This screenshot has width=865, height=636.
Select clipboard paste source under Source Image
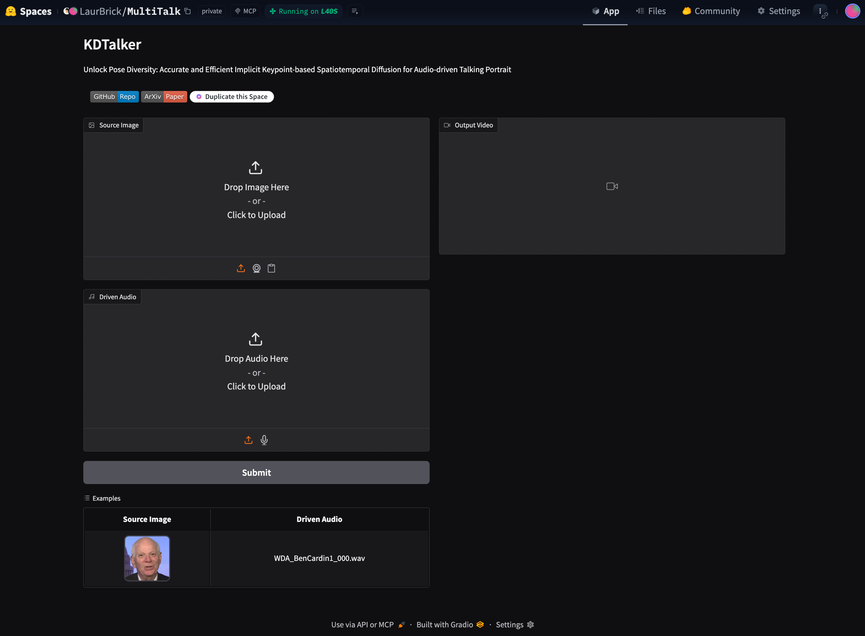click(x=271, y=268)
